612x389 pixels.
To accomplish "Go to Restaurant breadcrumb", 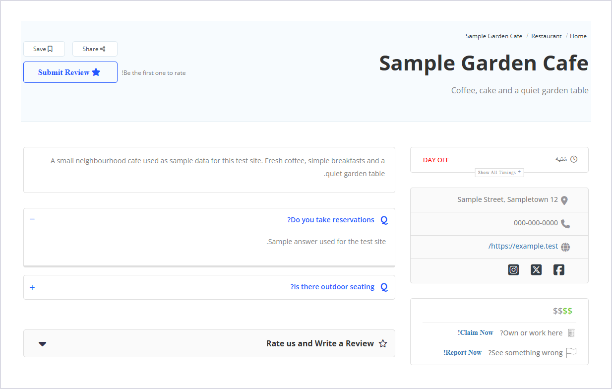I will tap(547, 36).
